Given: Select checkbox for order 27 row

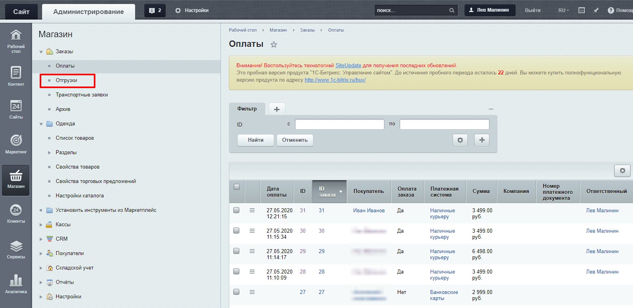Looking at the screenshot, I should click(x=237, y=292).
